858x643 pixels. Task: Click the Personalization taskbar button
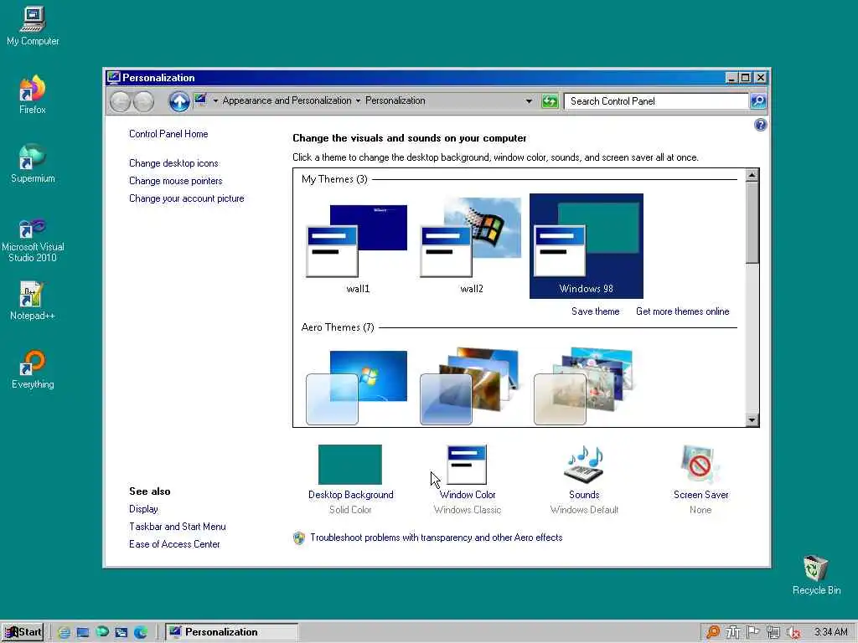tap(231, 632)
